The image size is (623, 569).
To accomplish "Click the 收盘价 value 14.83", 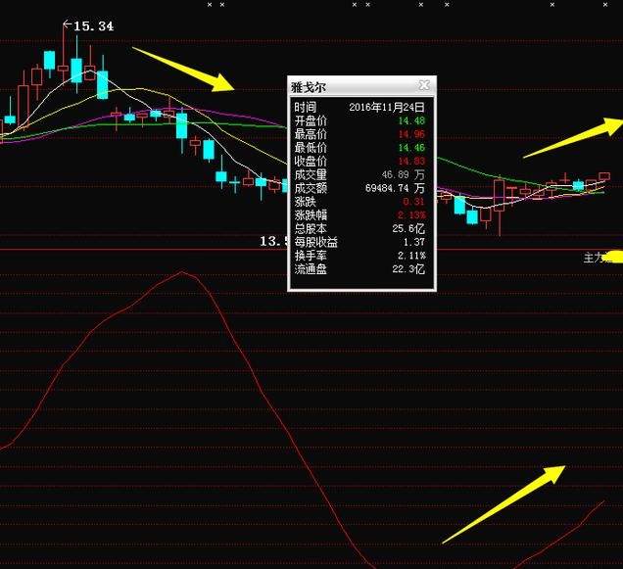I will 411,162.
